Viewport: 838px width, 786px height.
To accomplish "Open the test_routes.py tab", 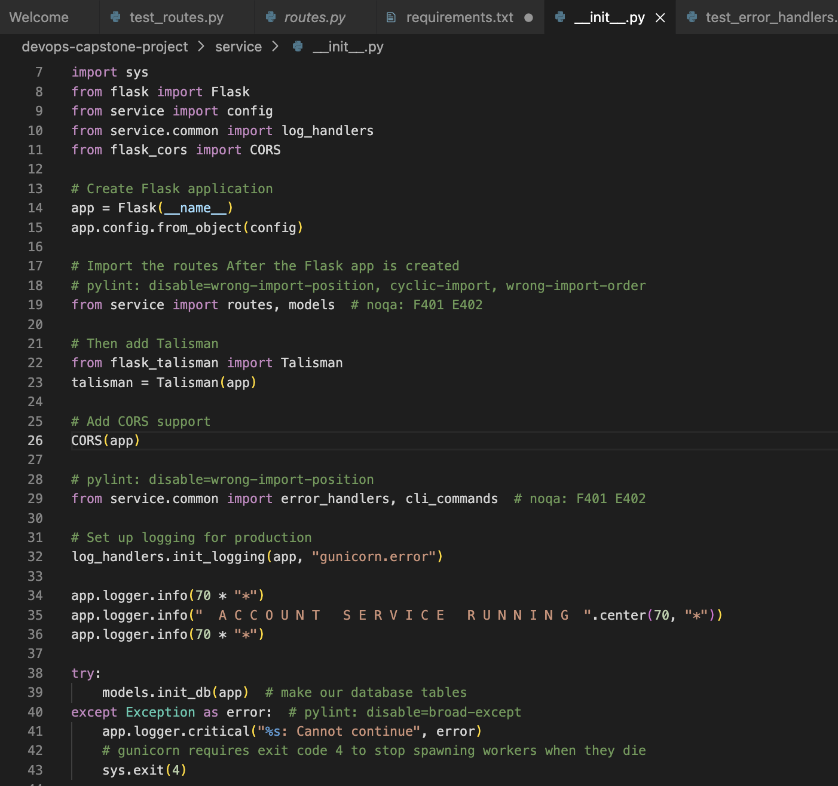I will pyautogui.click(x=176, y=17).
